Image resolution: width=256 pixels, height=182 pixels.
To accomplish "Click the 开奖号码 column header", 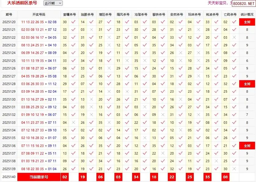I will 39,14.
